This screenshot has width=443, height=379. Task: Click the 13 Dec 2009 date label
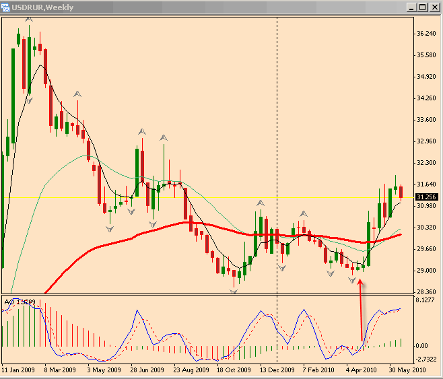click(277, 370)
